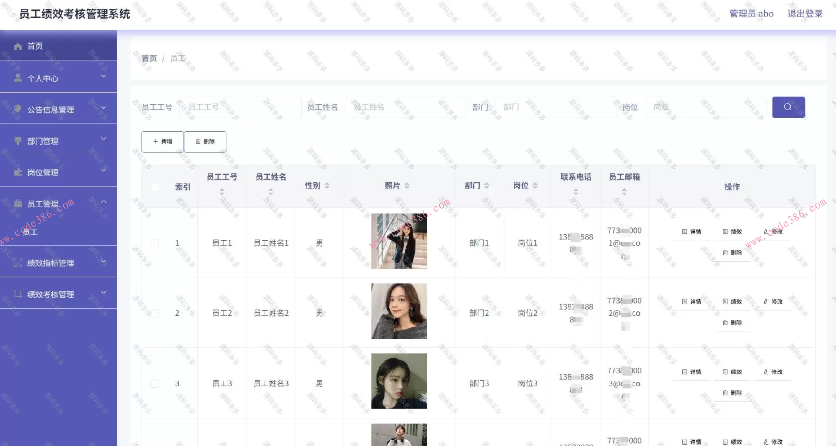Check the checkbox for 员工1 row
This screenshot has width=836, height=446.
(155, 243)
